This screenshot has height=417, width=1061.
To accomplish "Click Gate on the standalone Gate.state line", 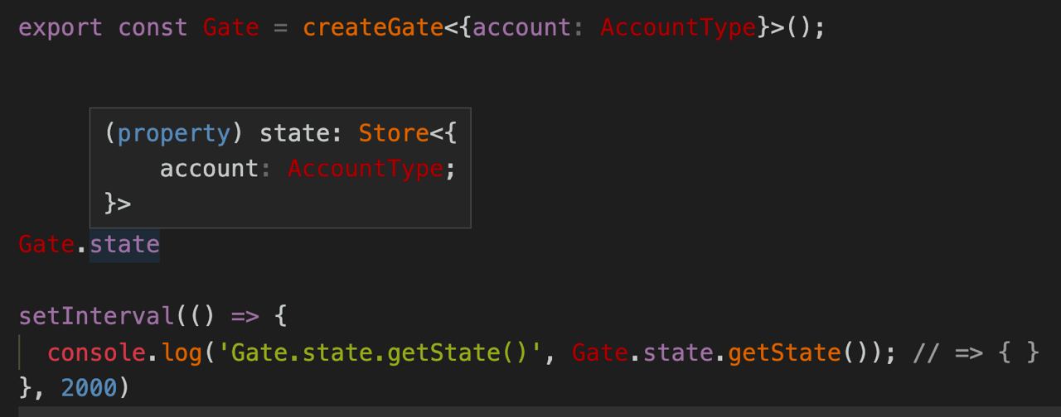I will click(46, 245).
